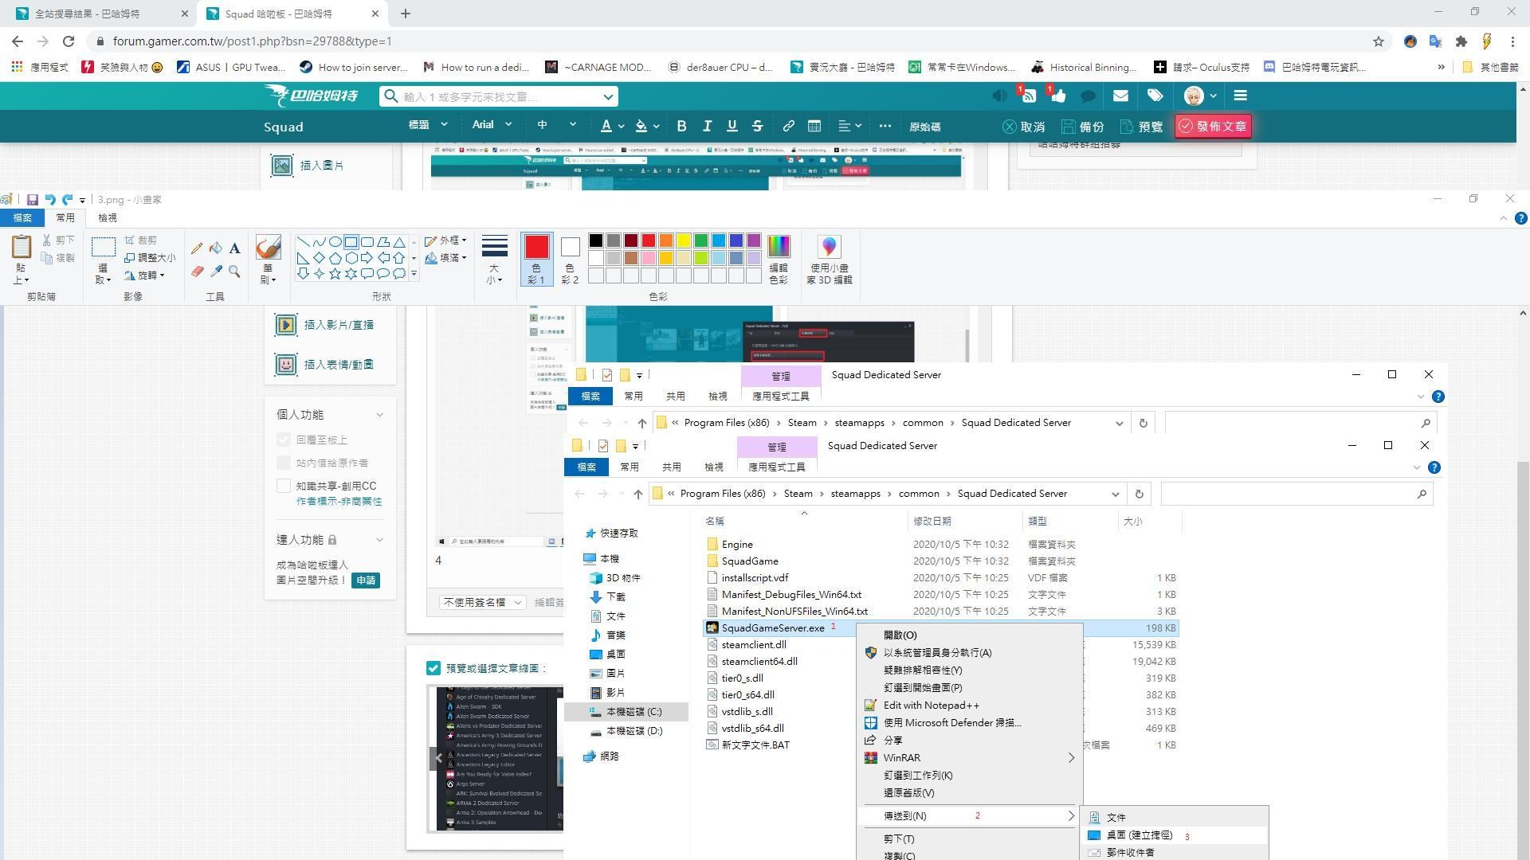Viewport: 1530px width, 860px height.
Task: Open Paint's 檔案 file menu
Action: click(x=22, y=217)
